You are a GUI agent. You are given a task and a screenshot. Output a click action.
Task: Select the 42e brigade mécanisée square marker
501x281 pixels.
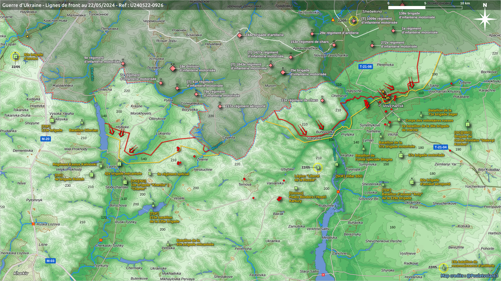pos(119,164)
